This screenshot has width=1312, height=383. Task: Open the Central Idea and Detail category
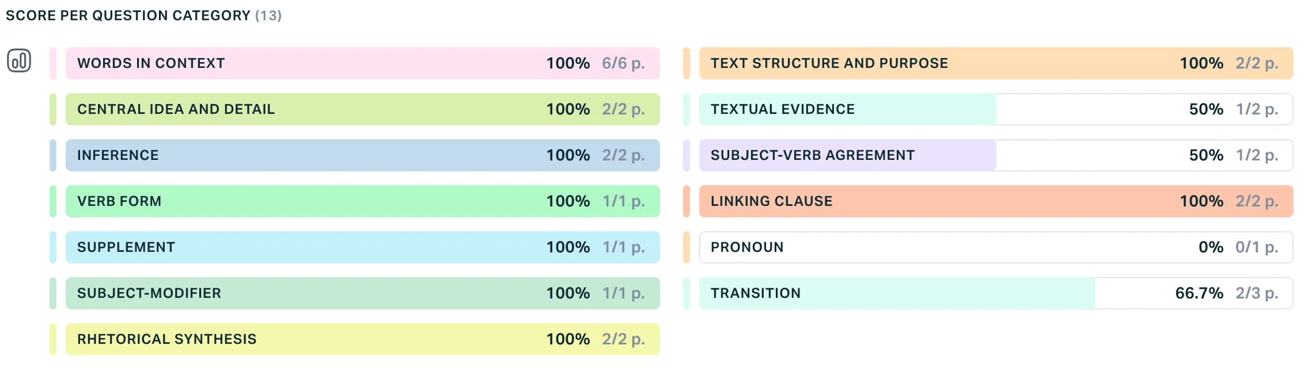click(x=363, y=109)
